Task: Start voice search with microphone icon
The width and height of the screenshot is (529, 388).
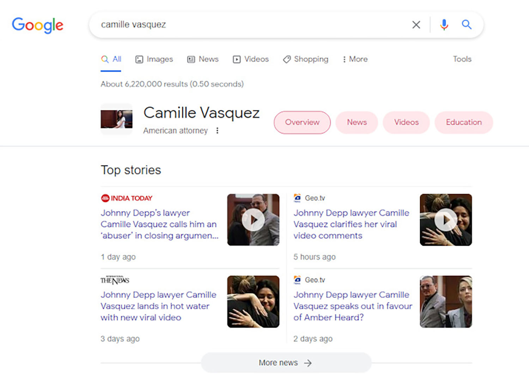Action: (444, 25)
